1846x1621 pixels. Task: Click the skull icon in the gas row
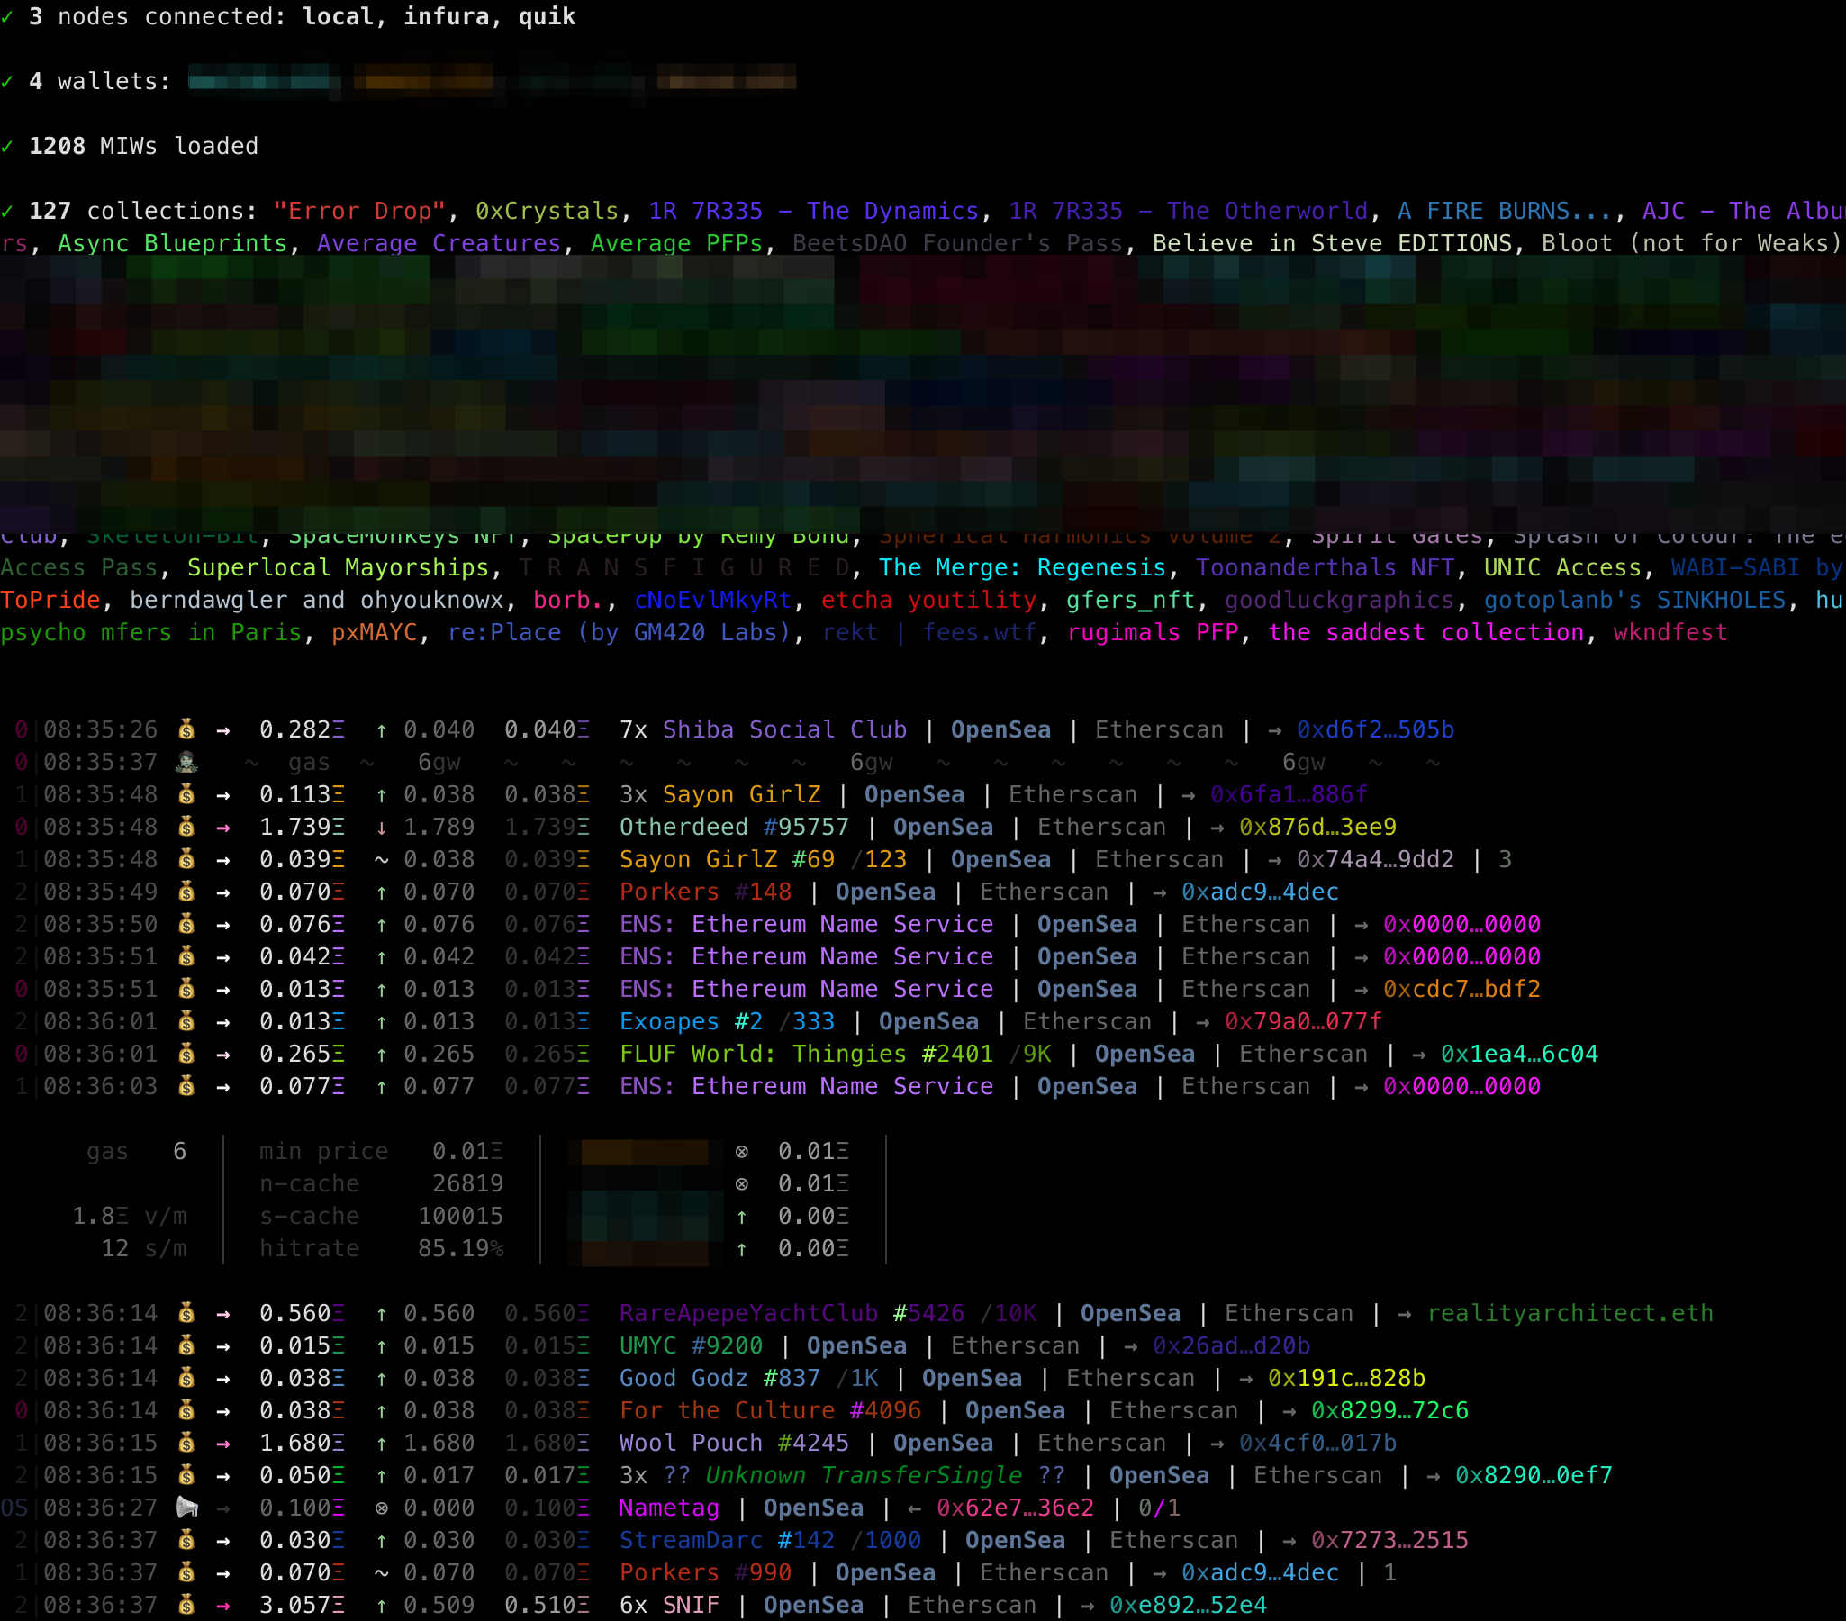(x=187, y=762)
